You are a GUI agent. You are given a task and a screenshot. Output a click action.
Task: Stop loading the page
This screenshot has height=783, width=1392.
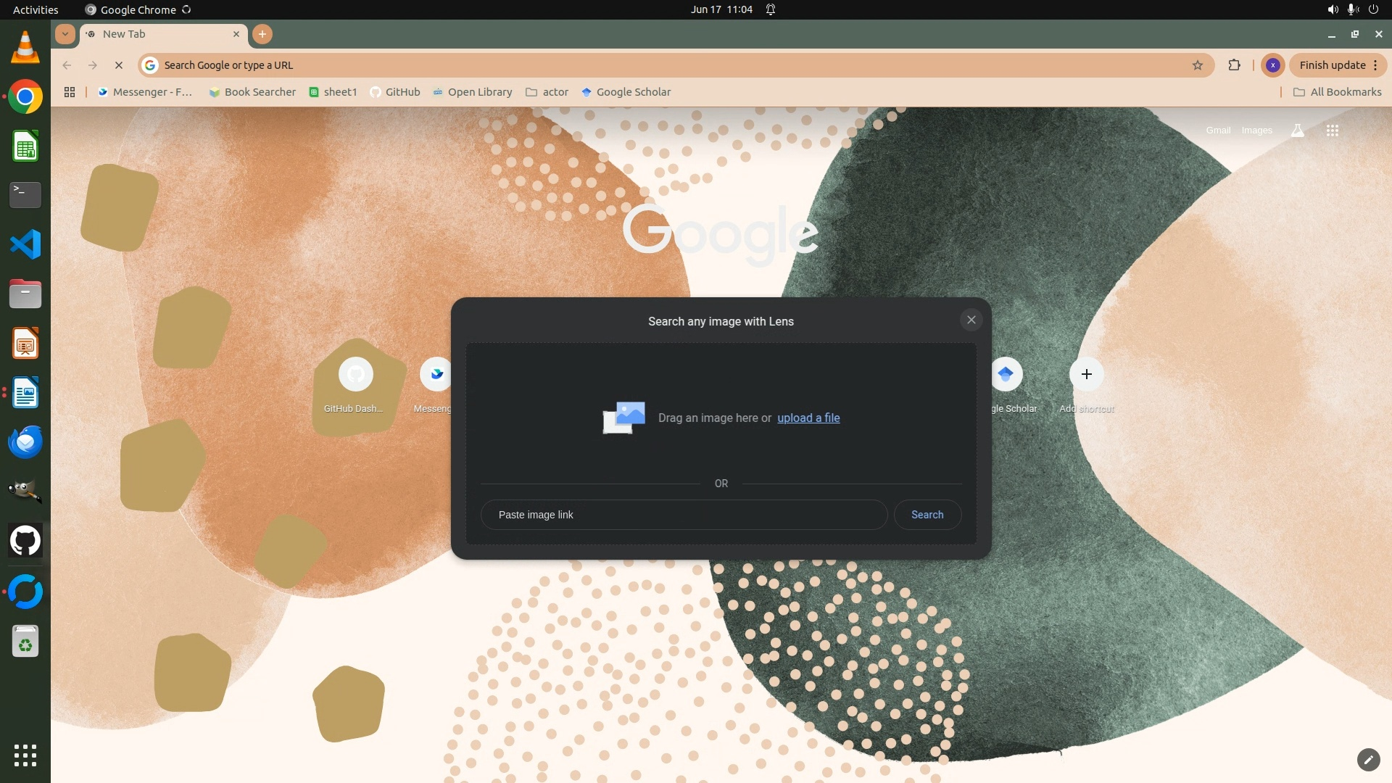coord(119,65)
